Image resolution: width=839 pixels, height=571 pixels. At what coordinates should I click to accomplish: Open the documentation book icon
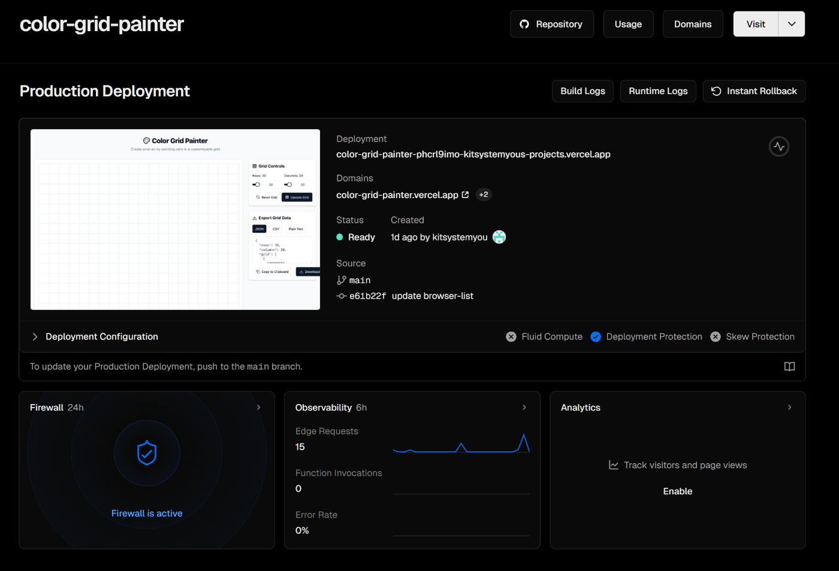790,366
